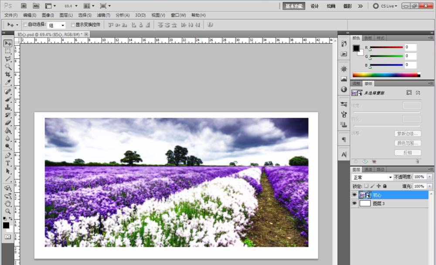Viewport: 436px width, 265px height.
Task: Open the Info panel icon
Action: 344,89
